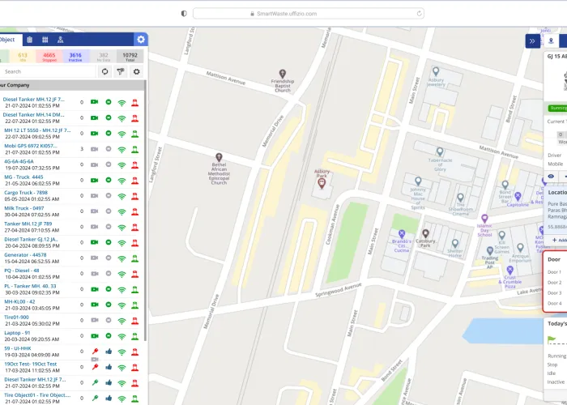The height and width of the screenshot is (405, 567).
Task: Toggle green circle status for MH 12 LT 5550
Action: tap(108, 133)
